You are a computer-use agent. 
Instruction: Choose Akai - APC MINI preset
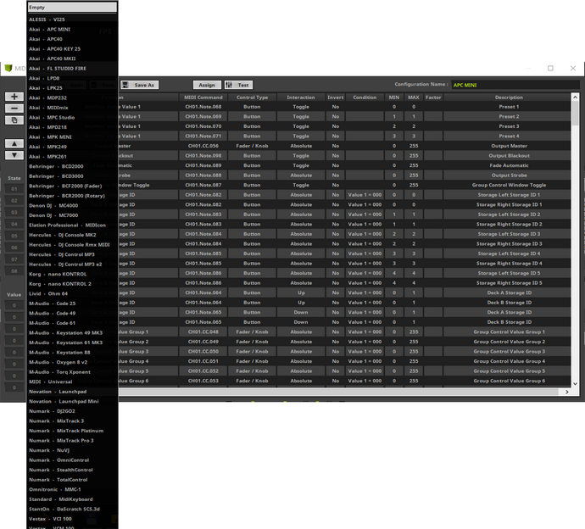coord(72,29)
